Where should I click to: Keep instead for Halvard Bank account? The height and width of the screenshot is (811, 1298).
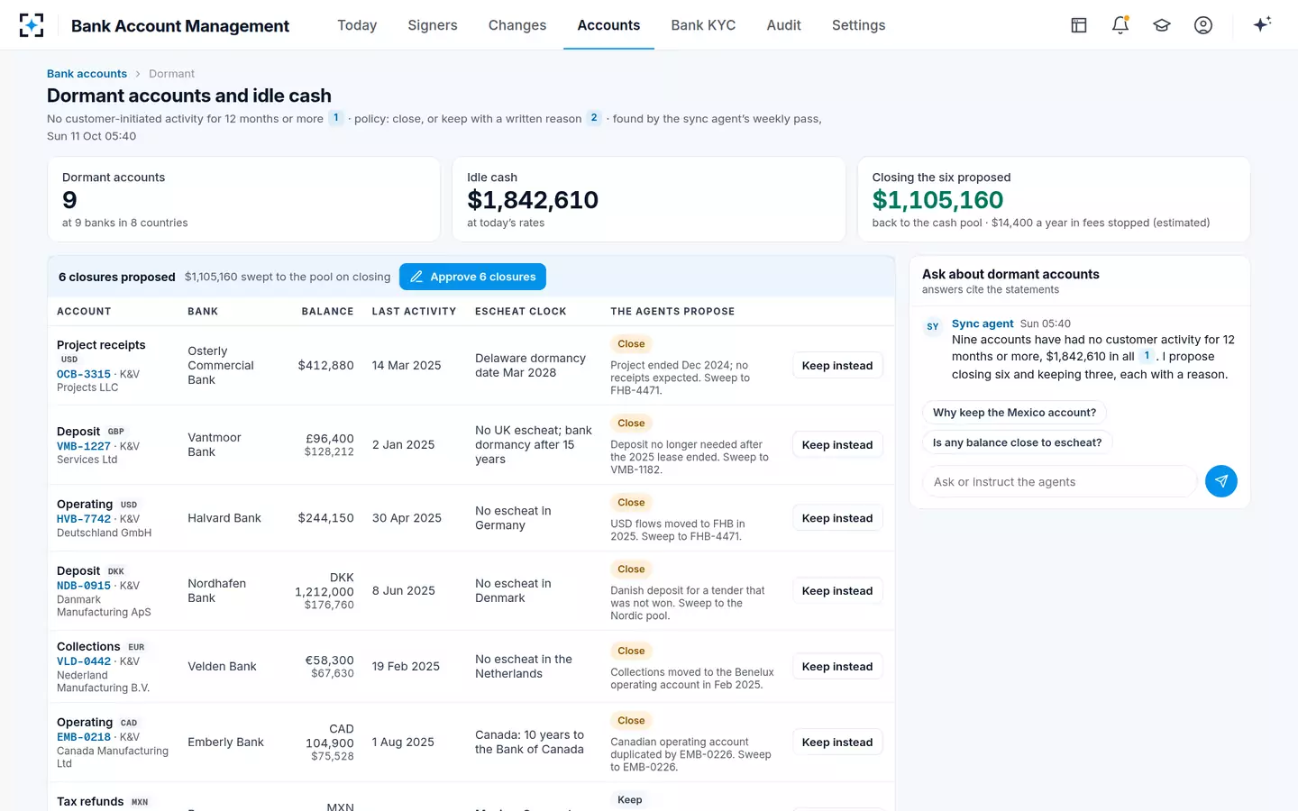coord(837,518)
